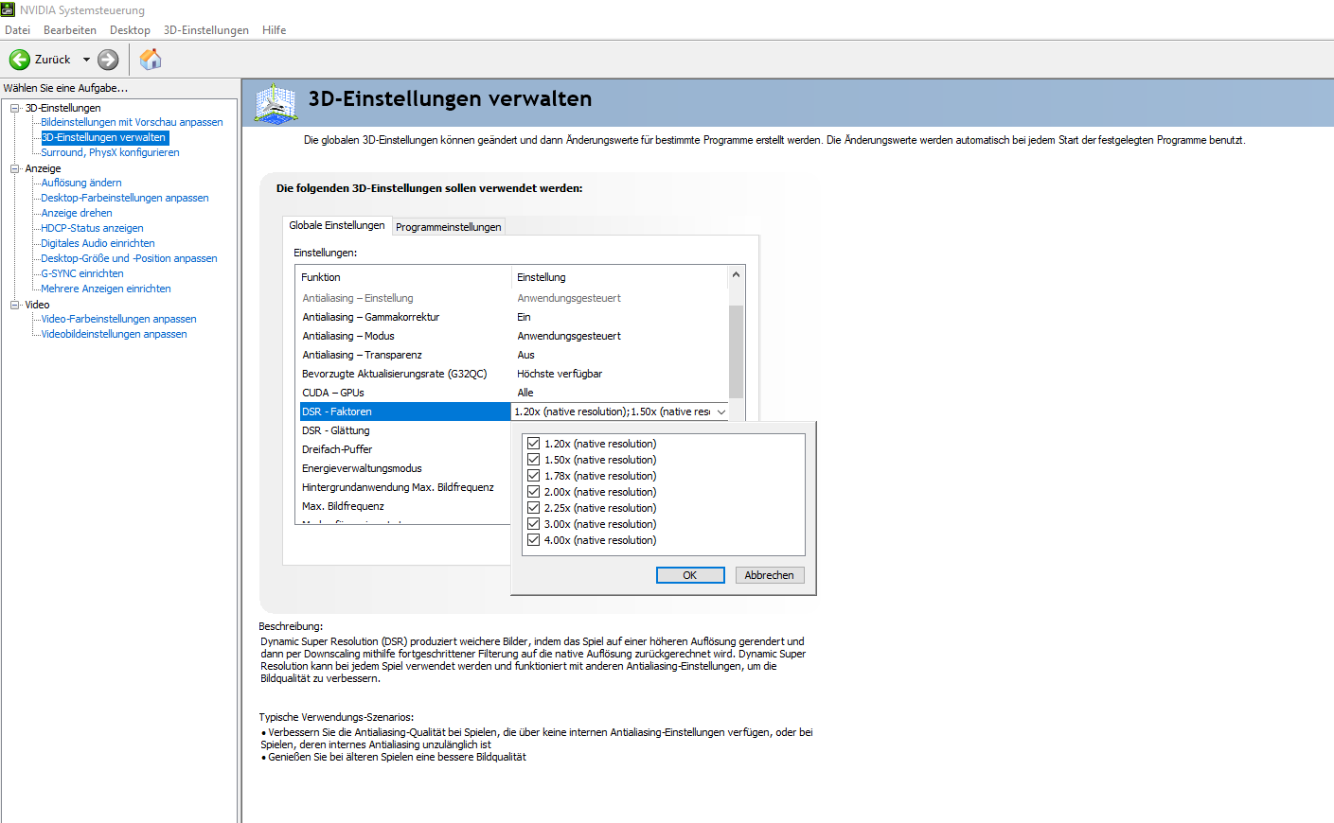This screenshot has height=823, width=1334.
Task: Open the 3D-Einstellungen menu
Action: click(206, 30)
